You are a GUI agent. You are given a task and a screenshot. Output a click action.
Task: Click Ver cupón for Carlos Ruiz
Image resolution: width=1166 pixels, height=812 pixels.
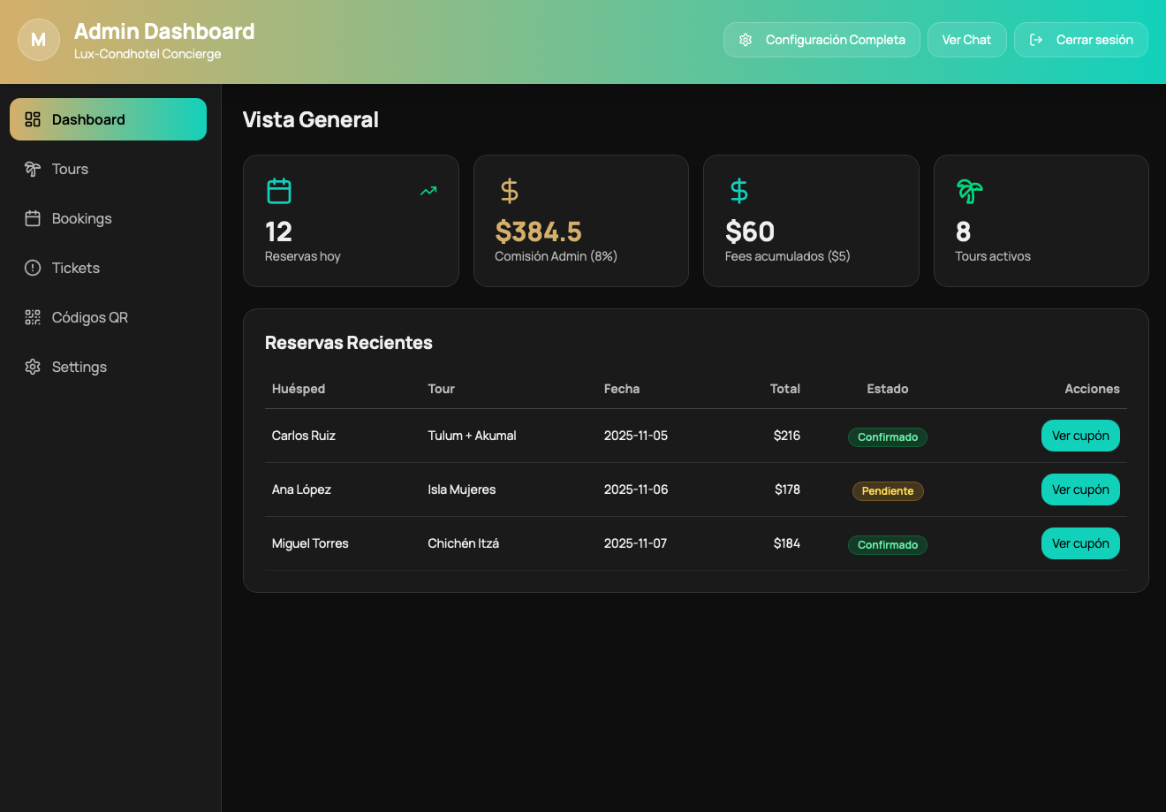tap(1080, 436)
